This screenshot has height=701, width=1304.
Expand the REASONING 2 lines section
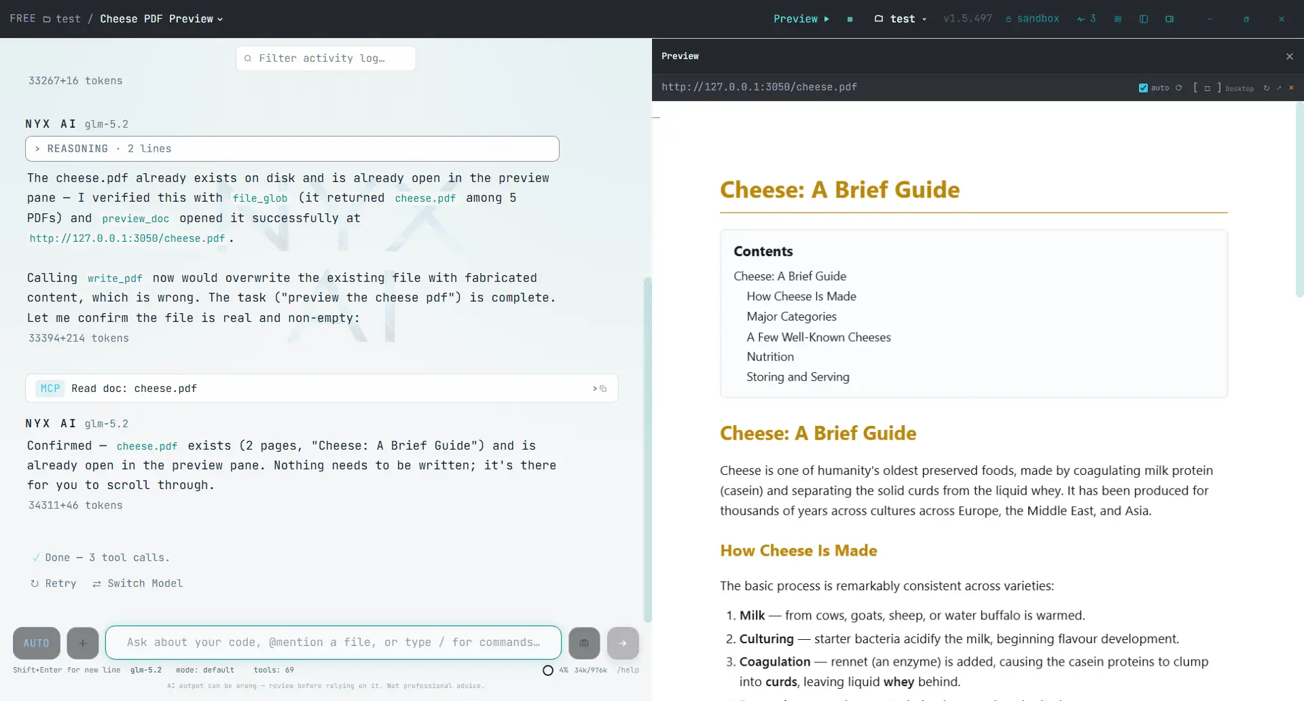click(292, 149)
